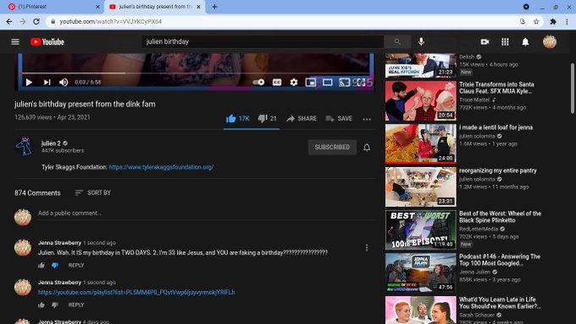This screenshot has width=576, height=324.
Task: Open Podcast #146 video title
Action: point(500,260)
